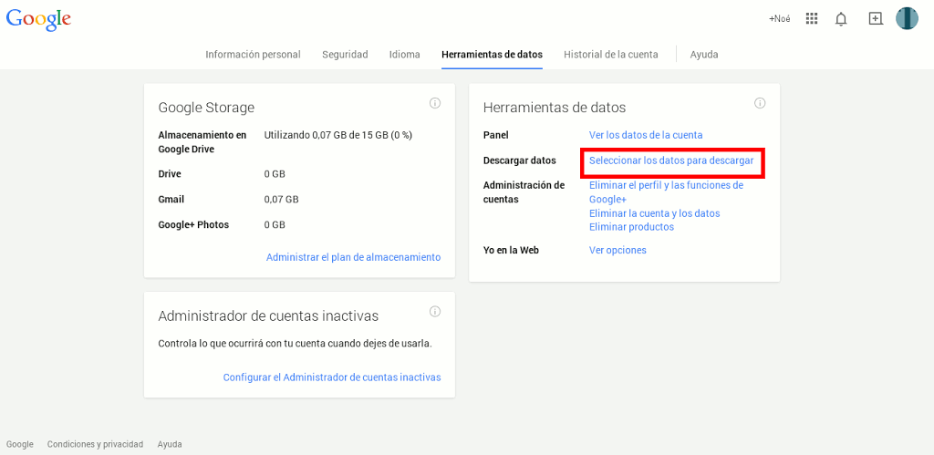Open the account profile avatar

point(907,18)
